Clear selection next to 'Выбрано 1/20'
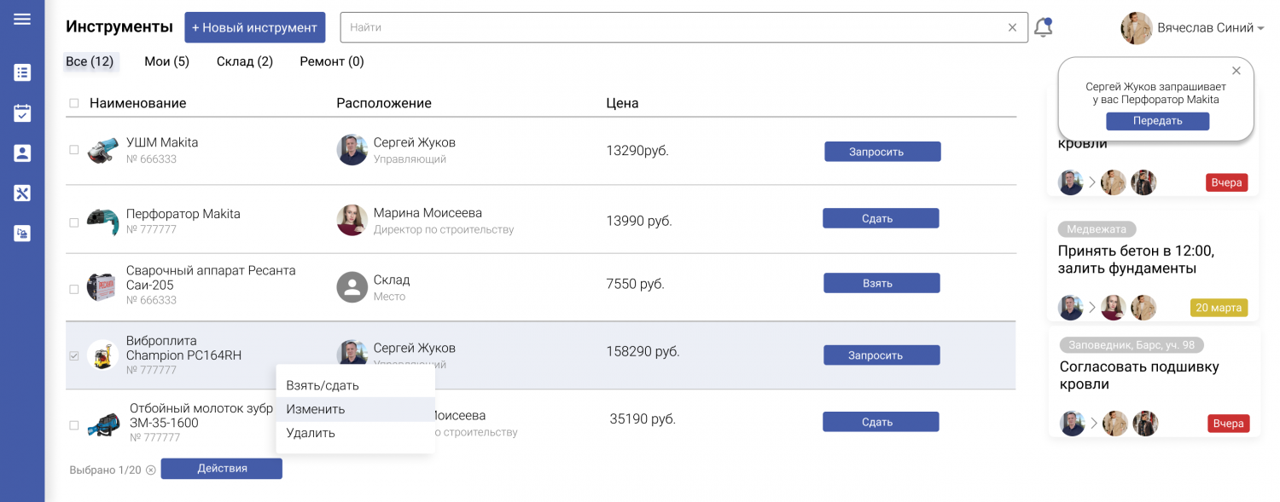The width and height of the screenshot is (1280, 502). (151, 470)
